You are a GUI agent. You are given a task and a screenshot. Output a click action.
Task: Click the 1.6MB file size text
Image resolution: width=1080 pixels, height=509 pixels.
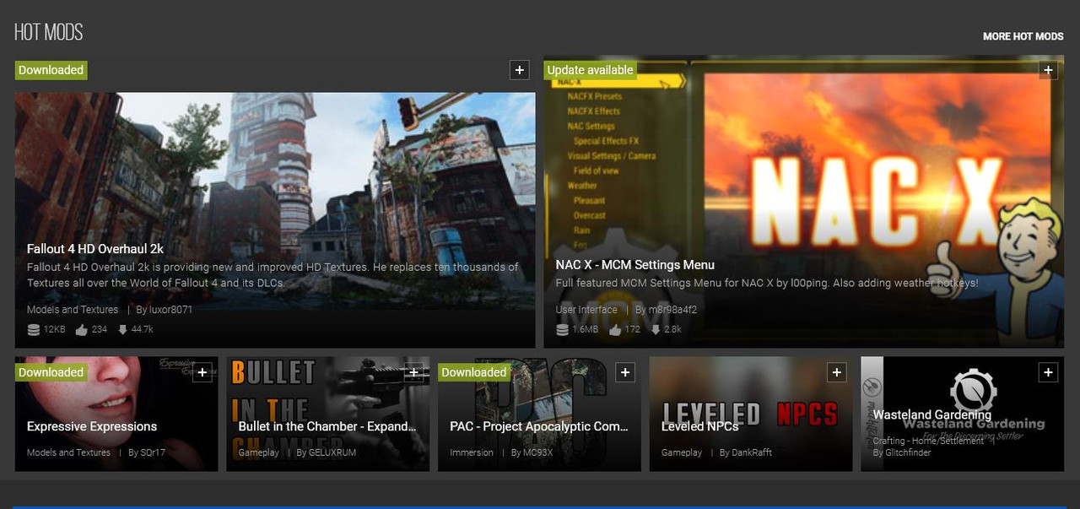(x=586, y=329)
